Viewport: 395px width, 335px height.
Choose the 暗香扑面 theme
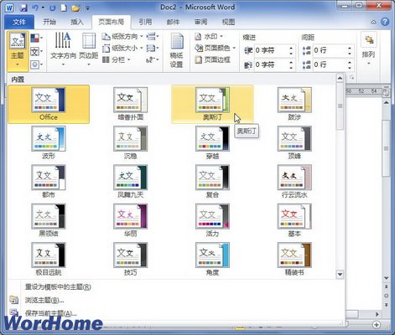(130, 104)
